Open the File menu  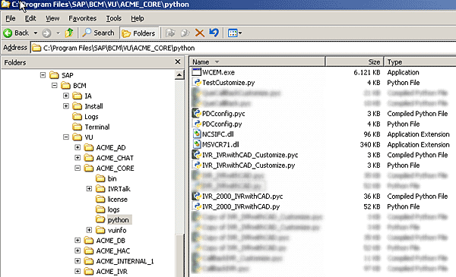pos(11,18)
